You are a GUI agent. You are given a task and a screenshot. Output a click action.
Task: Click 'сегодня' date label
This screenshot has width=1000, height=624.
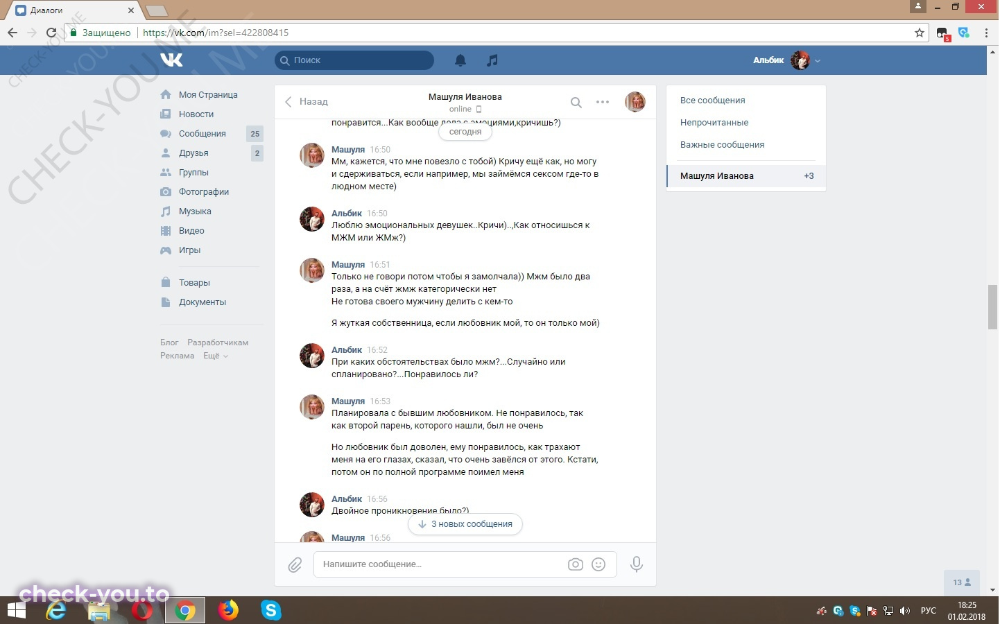point(465,132)
